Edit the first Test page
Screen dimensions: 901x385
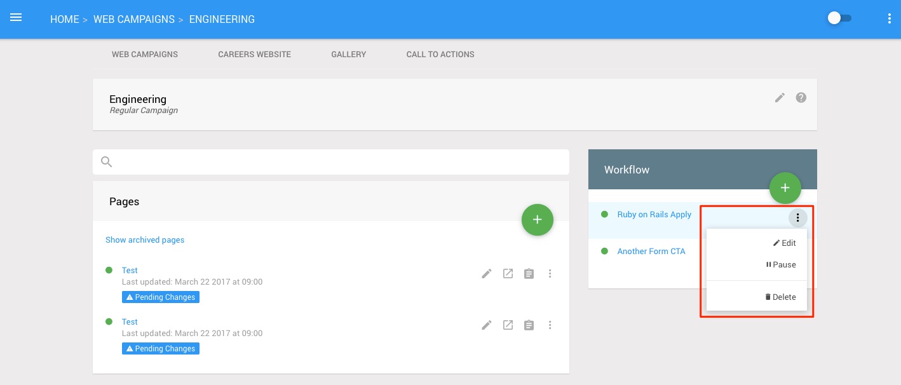[487, 274]
